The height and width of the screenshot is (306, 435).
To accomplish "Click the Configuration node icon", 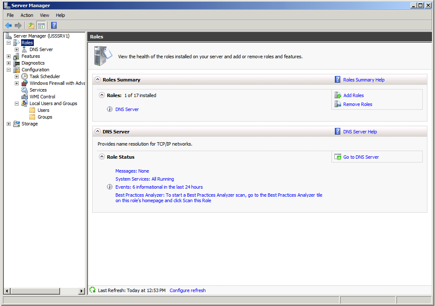I will (x=16, y=70).
